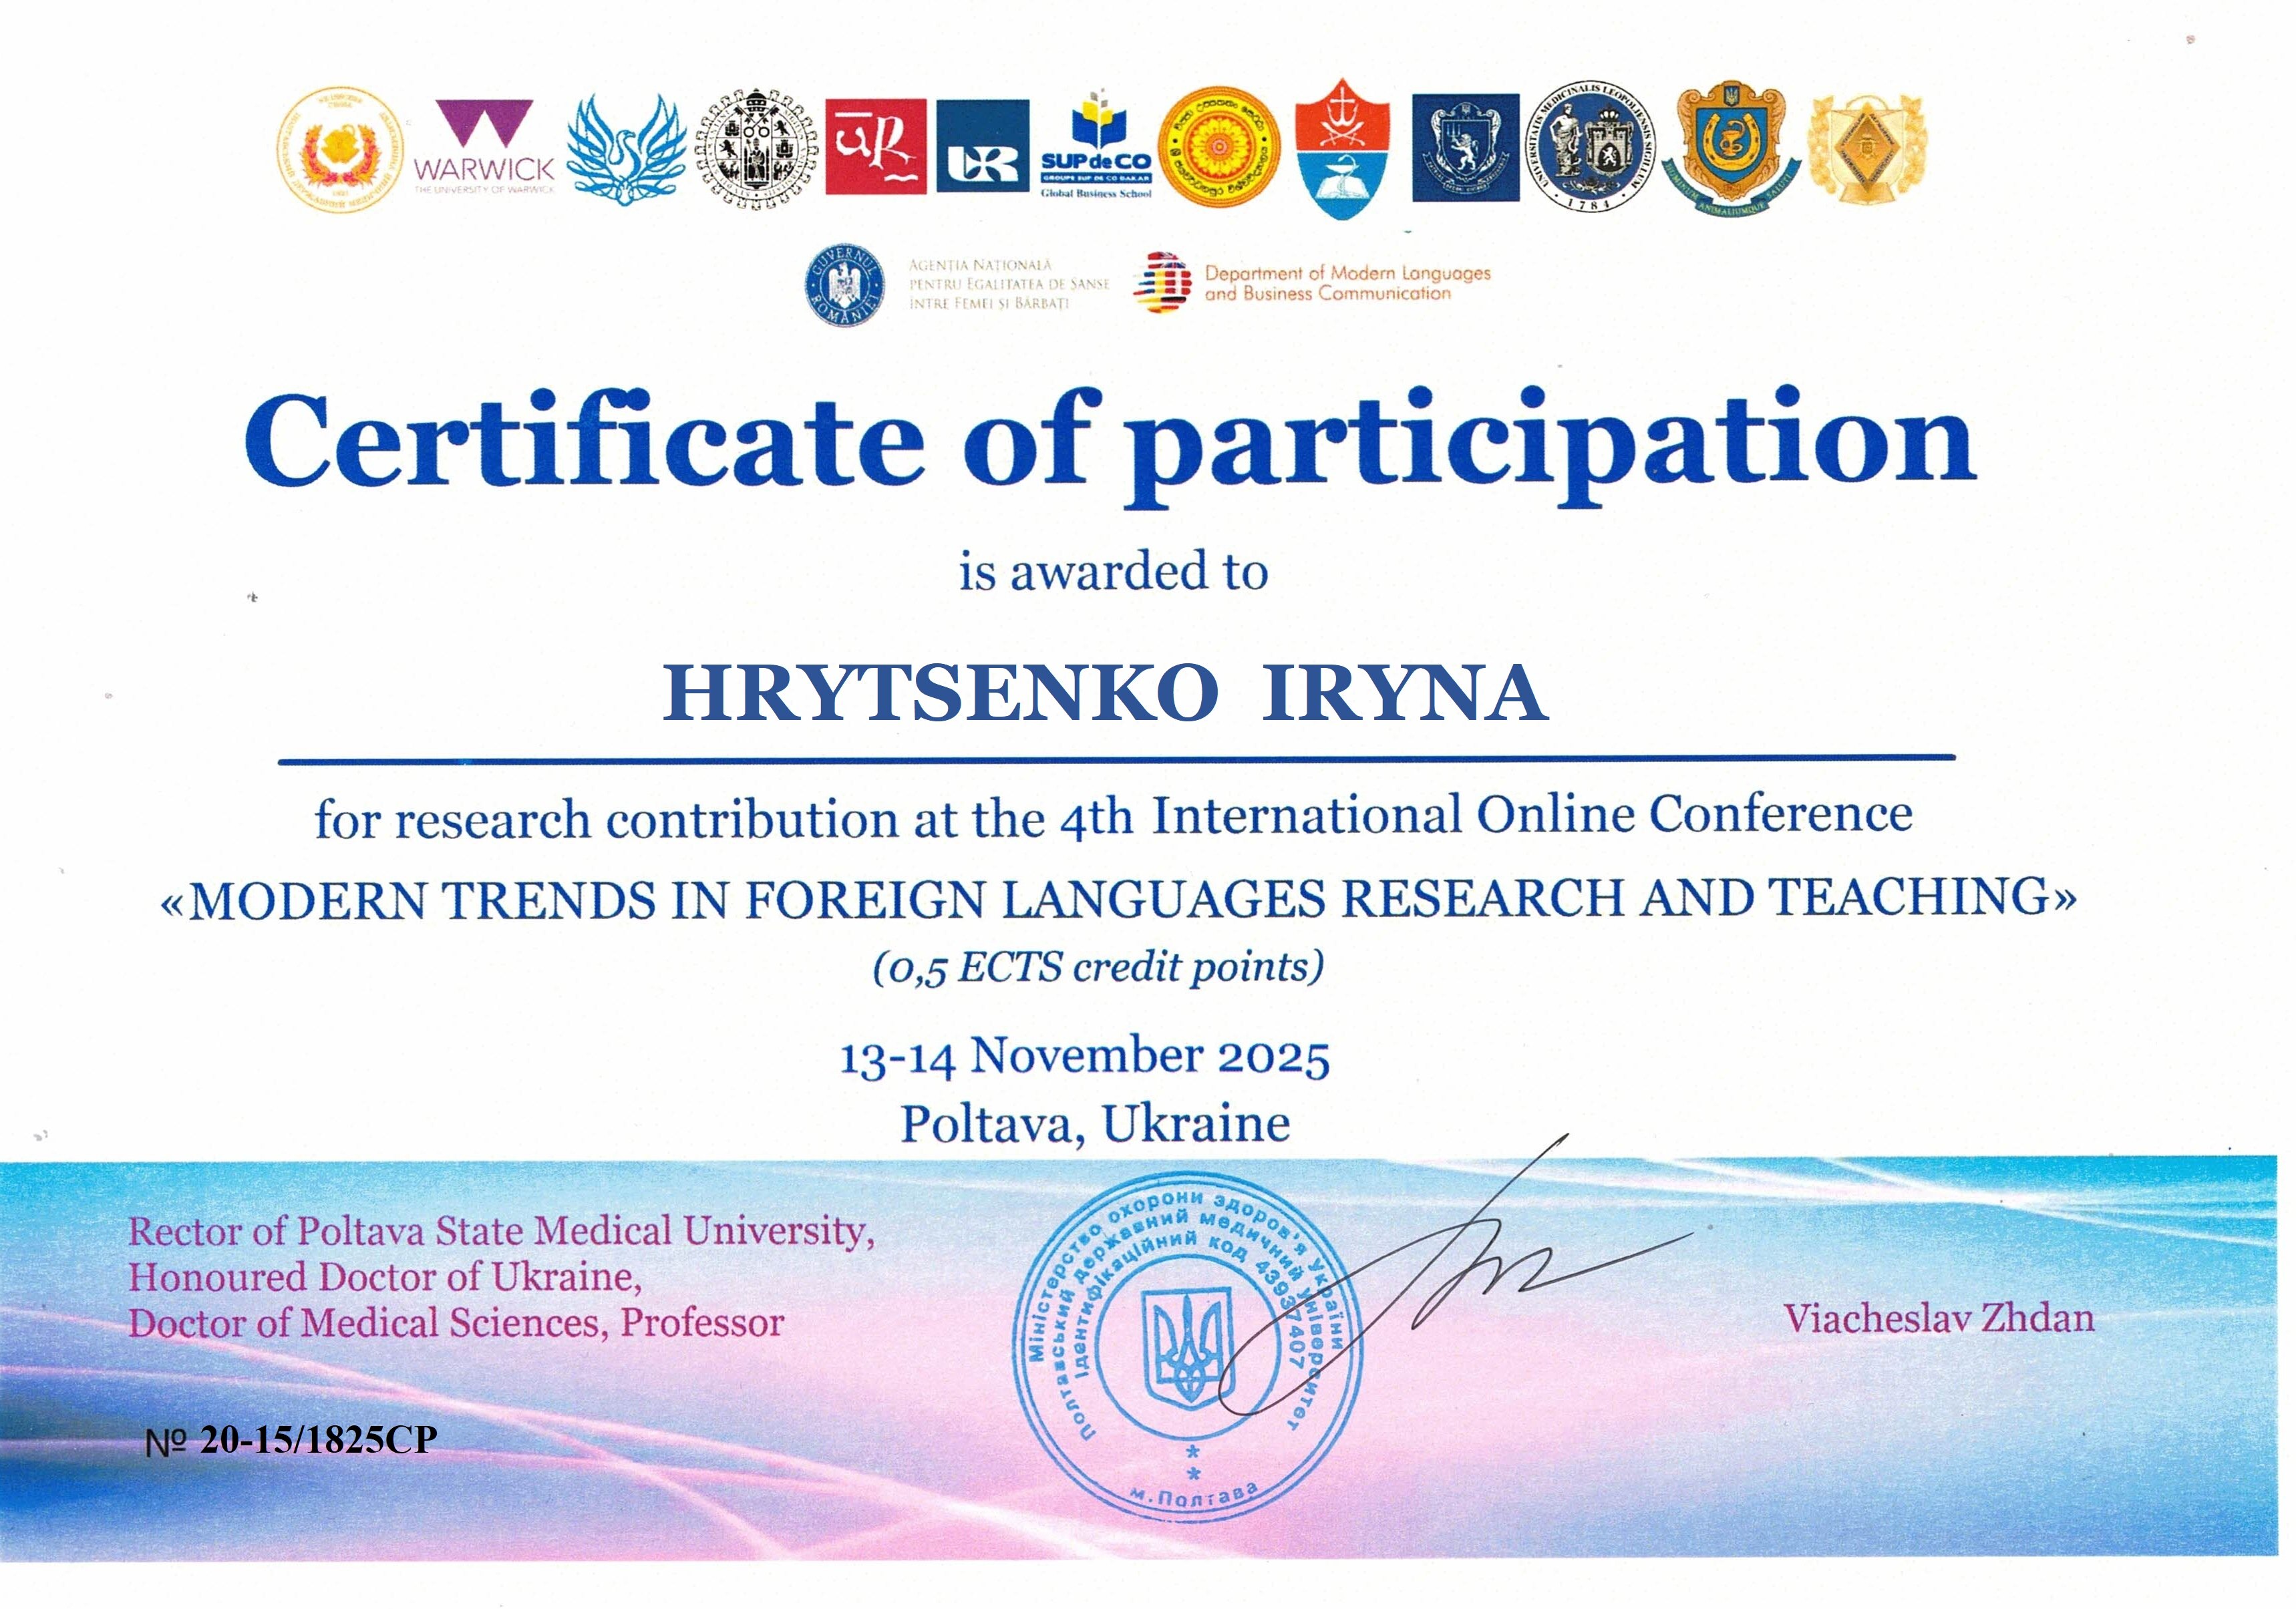Click the black-and-white ornate crest logo

756,149
